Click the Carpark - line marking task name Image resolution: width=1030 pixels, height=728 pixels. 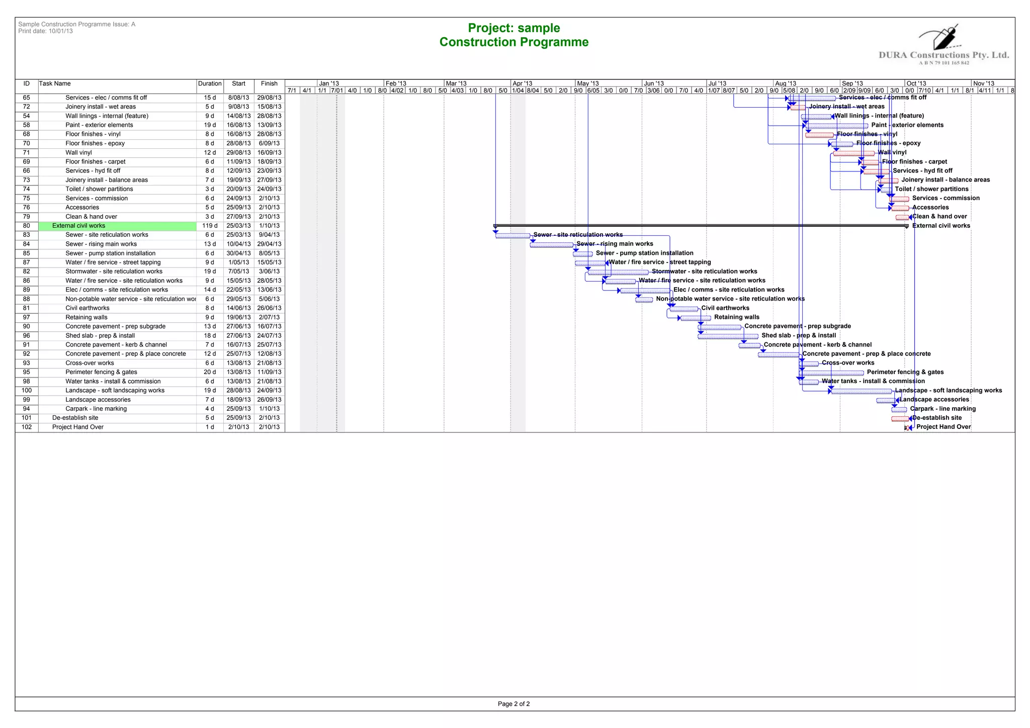(x=96, y=409)
